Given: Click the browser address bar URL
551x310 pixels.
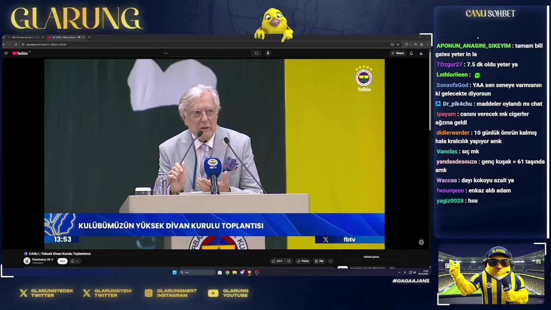Looking at the screenshot, I should point(46,44).
